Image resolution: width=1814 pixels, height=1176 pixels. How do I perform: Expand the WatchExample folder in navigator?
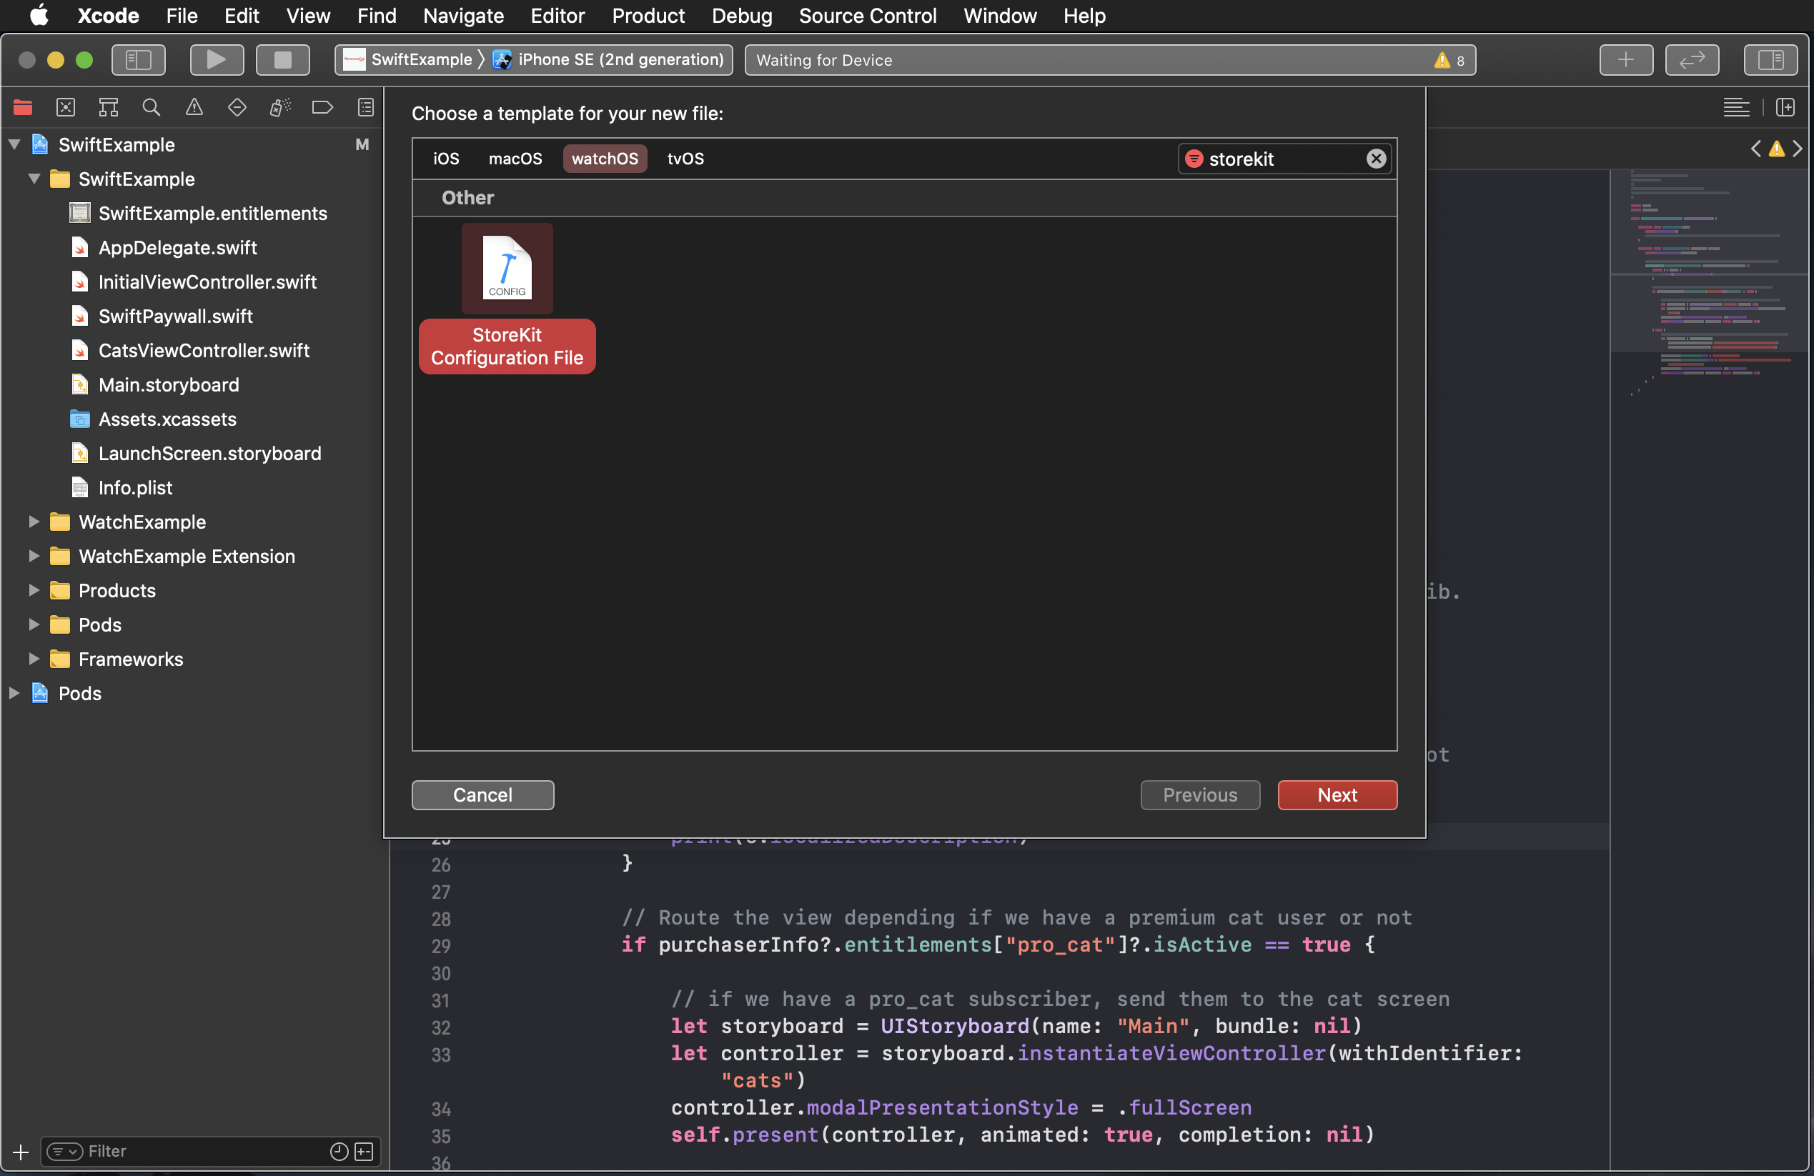tap(29, 521)
